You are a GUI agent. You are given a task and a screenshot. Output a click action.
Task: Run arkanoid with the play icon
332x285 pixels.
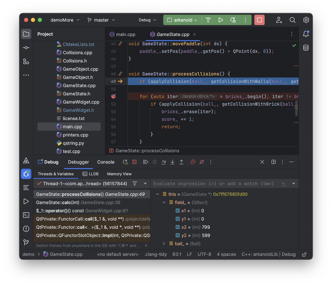click(221, 20)
